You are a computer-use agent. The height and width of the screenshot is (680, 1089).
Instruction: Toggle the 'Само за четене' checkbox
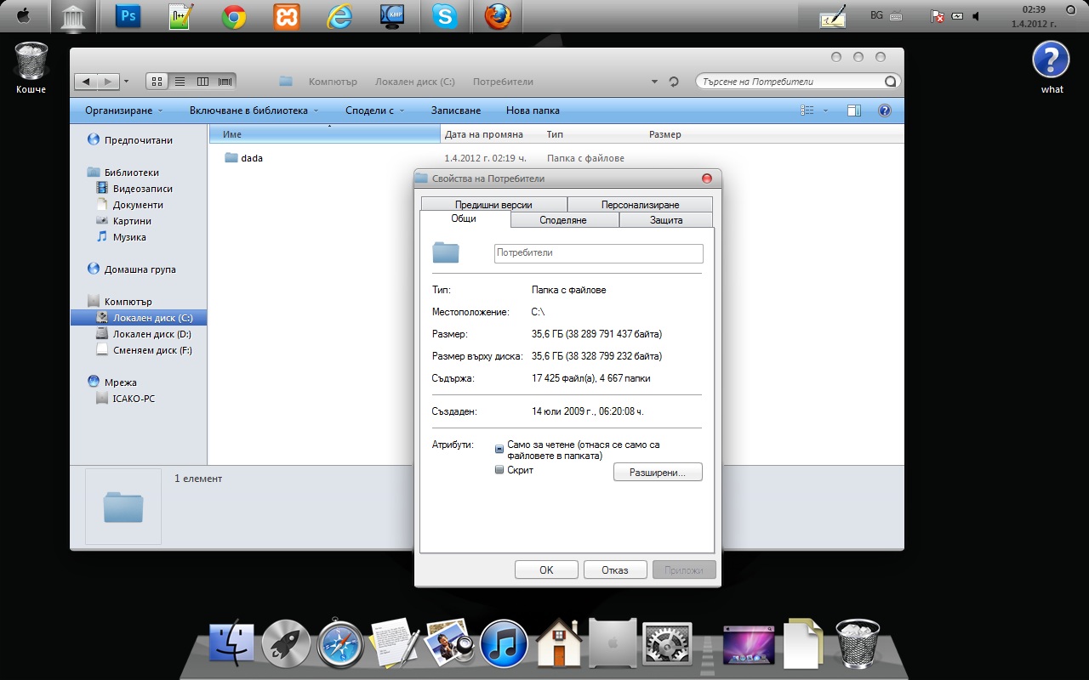pyautogui.click(x=500, y=450)
